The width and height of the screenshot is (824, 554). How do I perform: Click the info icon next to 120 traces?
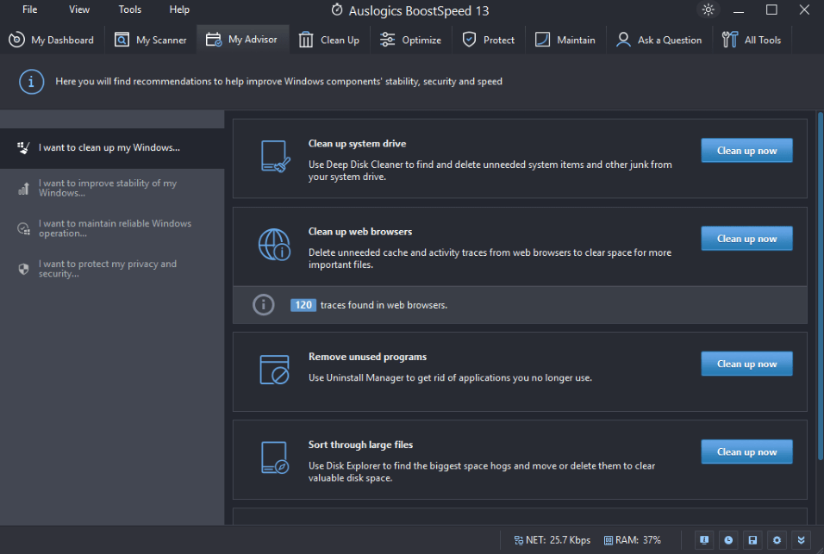264,304
